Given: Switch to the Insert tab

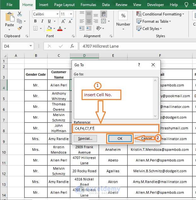Looking at the screenshot, I should [x=43, y=5].
